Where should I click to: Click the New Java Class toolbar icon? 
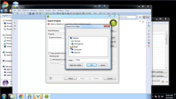pyautogui.click(x=77, y=13)
